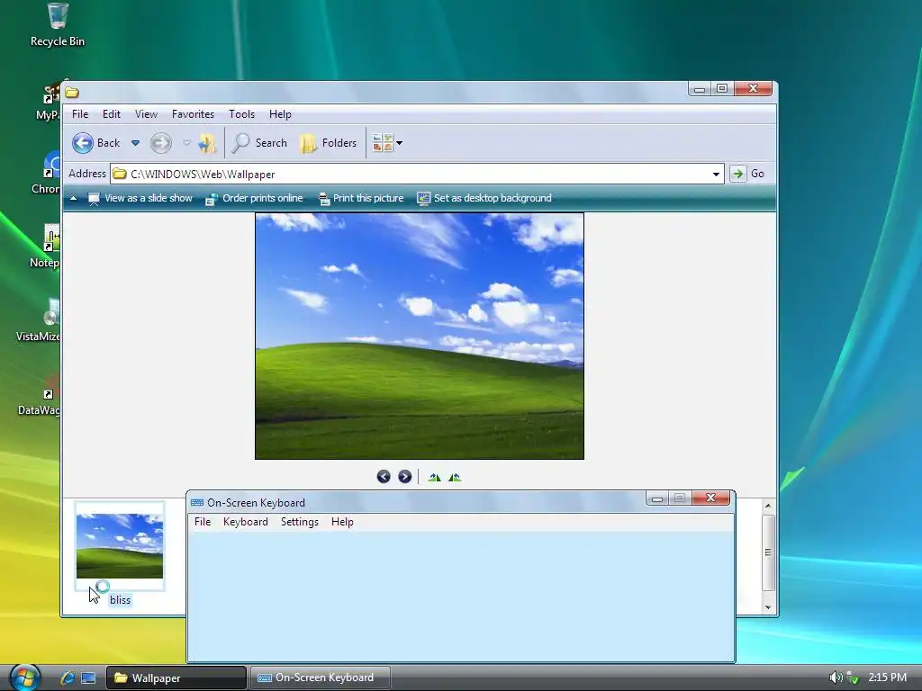Launch Internet Explorer from quick launch
Viewport: 922px width, 691px height.
67,678
